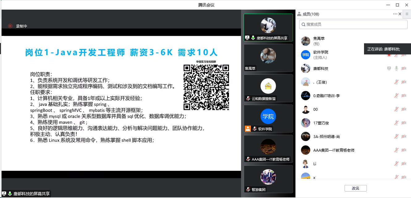
Task: Click 唐都科技's screen sharing icon in the list
Action: tap(389, 69)
